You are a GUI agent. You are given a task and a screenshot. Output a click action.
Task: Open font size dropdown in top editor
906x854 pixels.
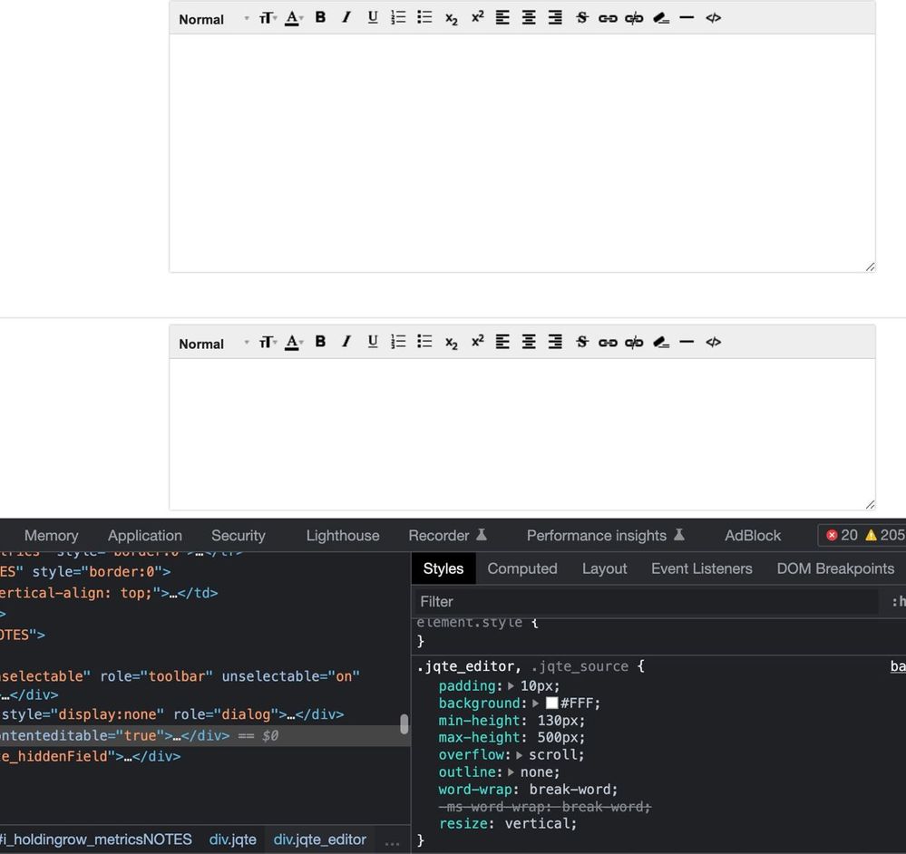coord(268,18)
